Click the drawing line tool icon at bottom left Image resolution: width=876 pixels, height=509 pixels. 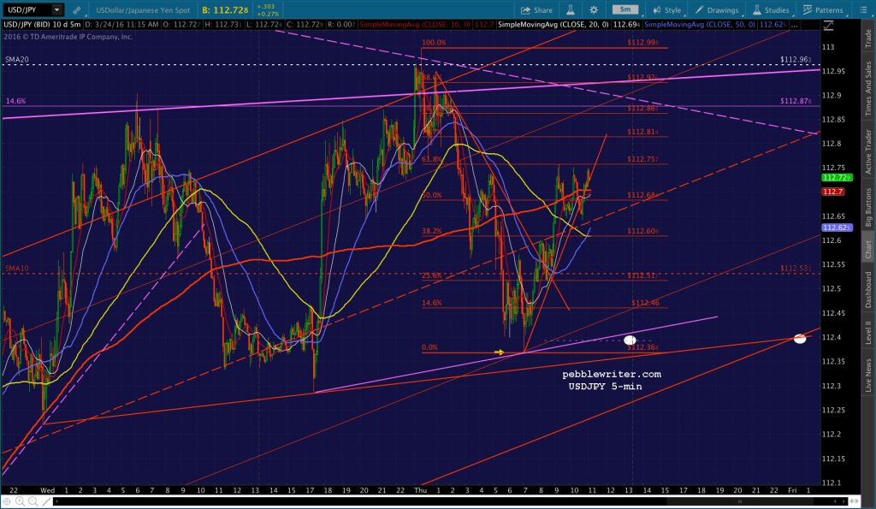(46, 501)
